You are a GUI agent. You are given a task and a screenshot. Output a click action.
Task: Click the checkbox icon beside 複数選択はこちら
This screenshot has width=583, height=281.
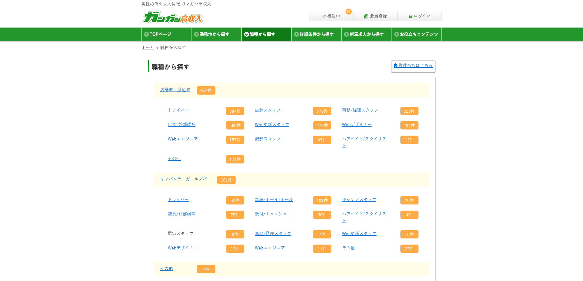[396, 66]
